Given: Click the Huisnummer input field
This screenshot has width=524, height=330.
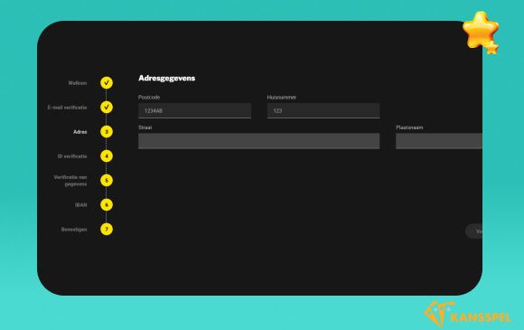Looking at the screenshot, I should pos(323,110).
